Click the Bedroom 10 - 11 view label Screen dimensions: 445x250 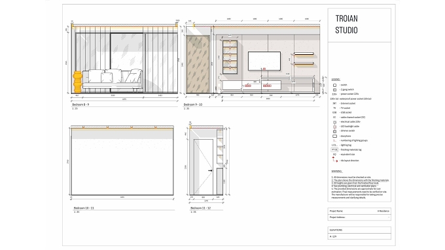click(84, 208)
